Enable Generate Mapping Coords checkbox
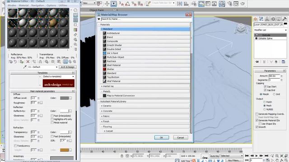The width and height of the screenshot is (289, 162). click(257, 114)
